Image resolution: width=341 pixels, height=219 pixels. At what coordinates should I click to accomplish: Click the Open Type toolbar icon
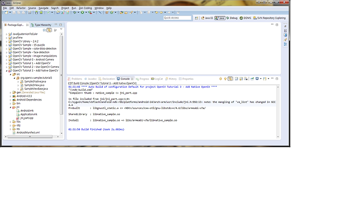click(x=121, y=13)
